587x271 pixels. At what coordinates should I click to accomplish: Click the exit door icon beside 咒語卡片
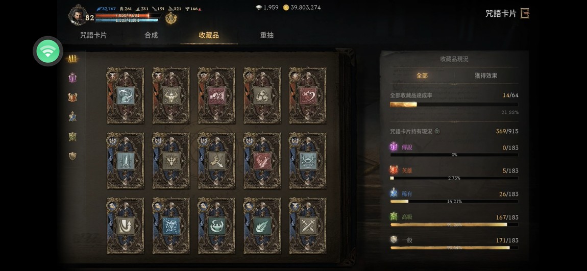[x=525, y=13]
